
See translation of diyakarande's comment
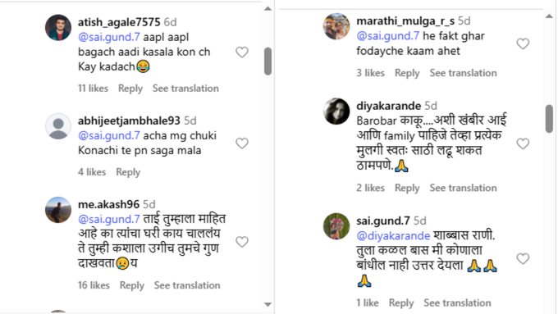463,188
